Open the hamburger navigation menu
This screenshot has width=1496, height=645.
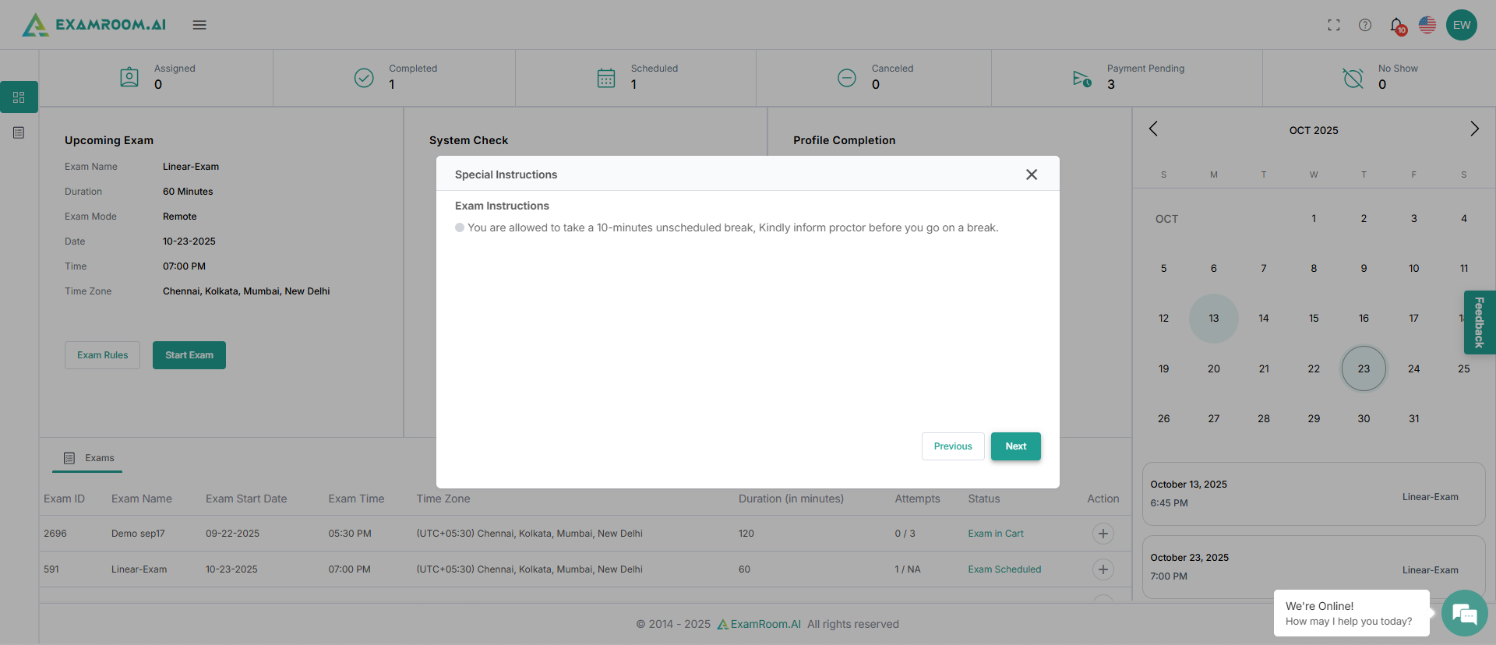click(x=199, y=25)
